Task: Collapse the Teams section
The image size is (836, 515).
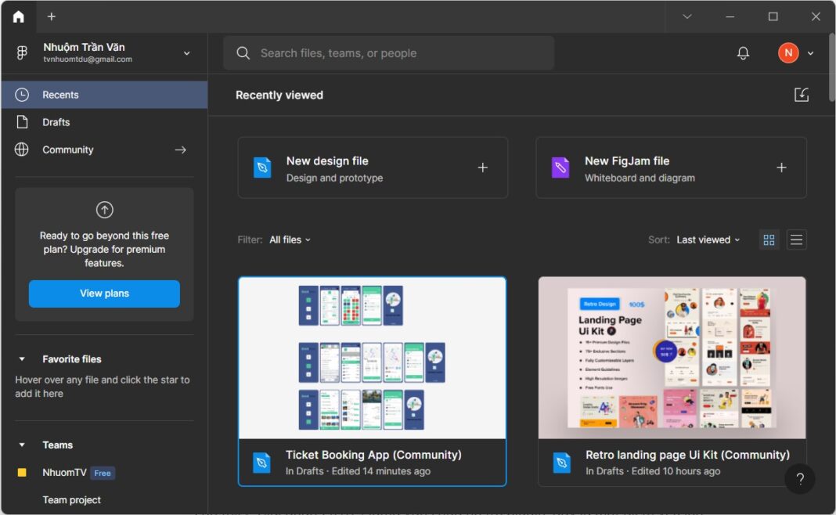Action: pyautogui.click(x=22, y=445)
